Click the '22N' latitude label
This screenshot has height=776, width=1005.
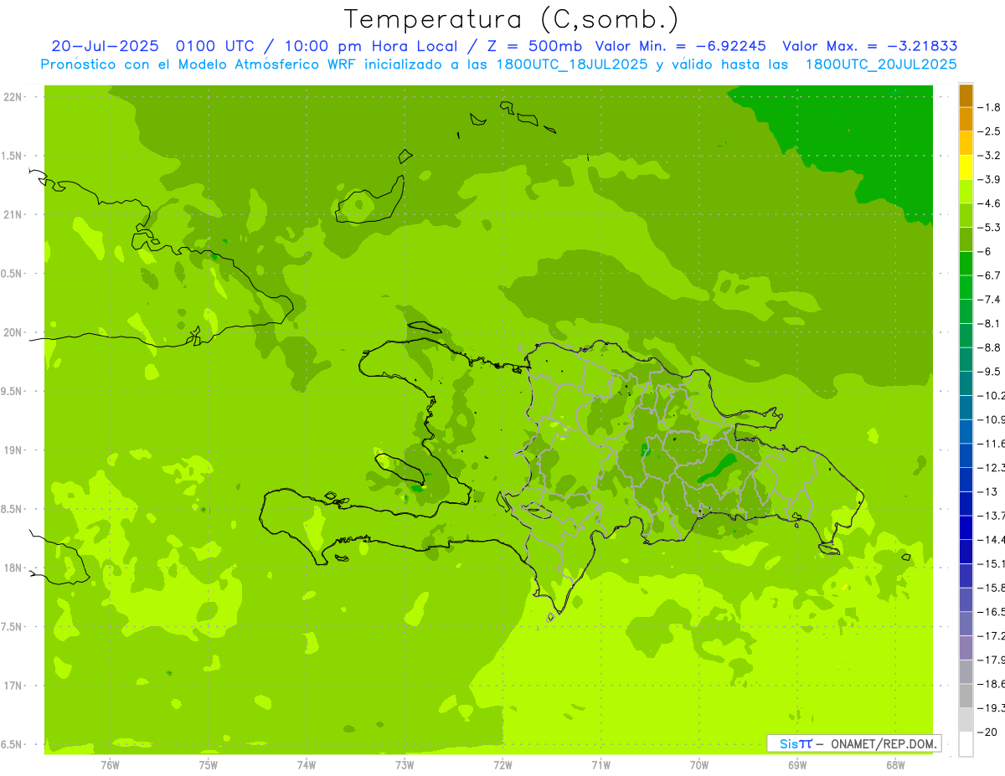[x=13, y=97]
